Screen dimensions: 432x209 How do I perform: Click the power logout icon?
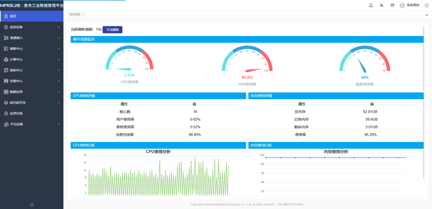click(427, 5)
